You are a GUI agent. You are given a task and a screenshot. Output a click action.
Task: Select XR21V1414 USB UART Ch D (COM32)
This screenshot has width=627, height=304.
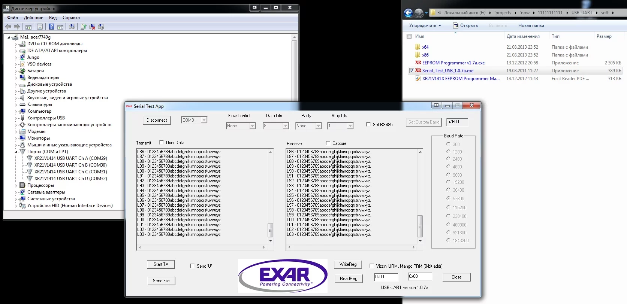click(x=70, y=179)
